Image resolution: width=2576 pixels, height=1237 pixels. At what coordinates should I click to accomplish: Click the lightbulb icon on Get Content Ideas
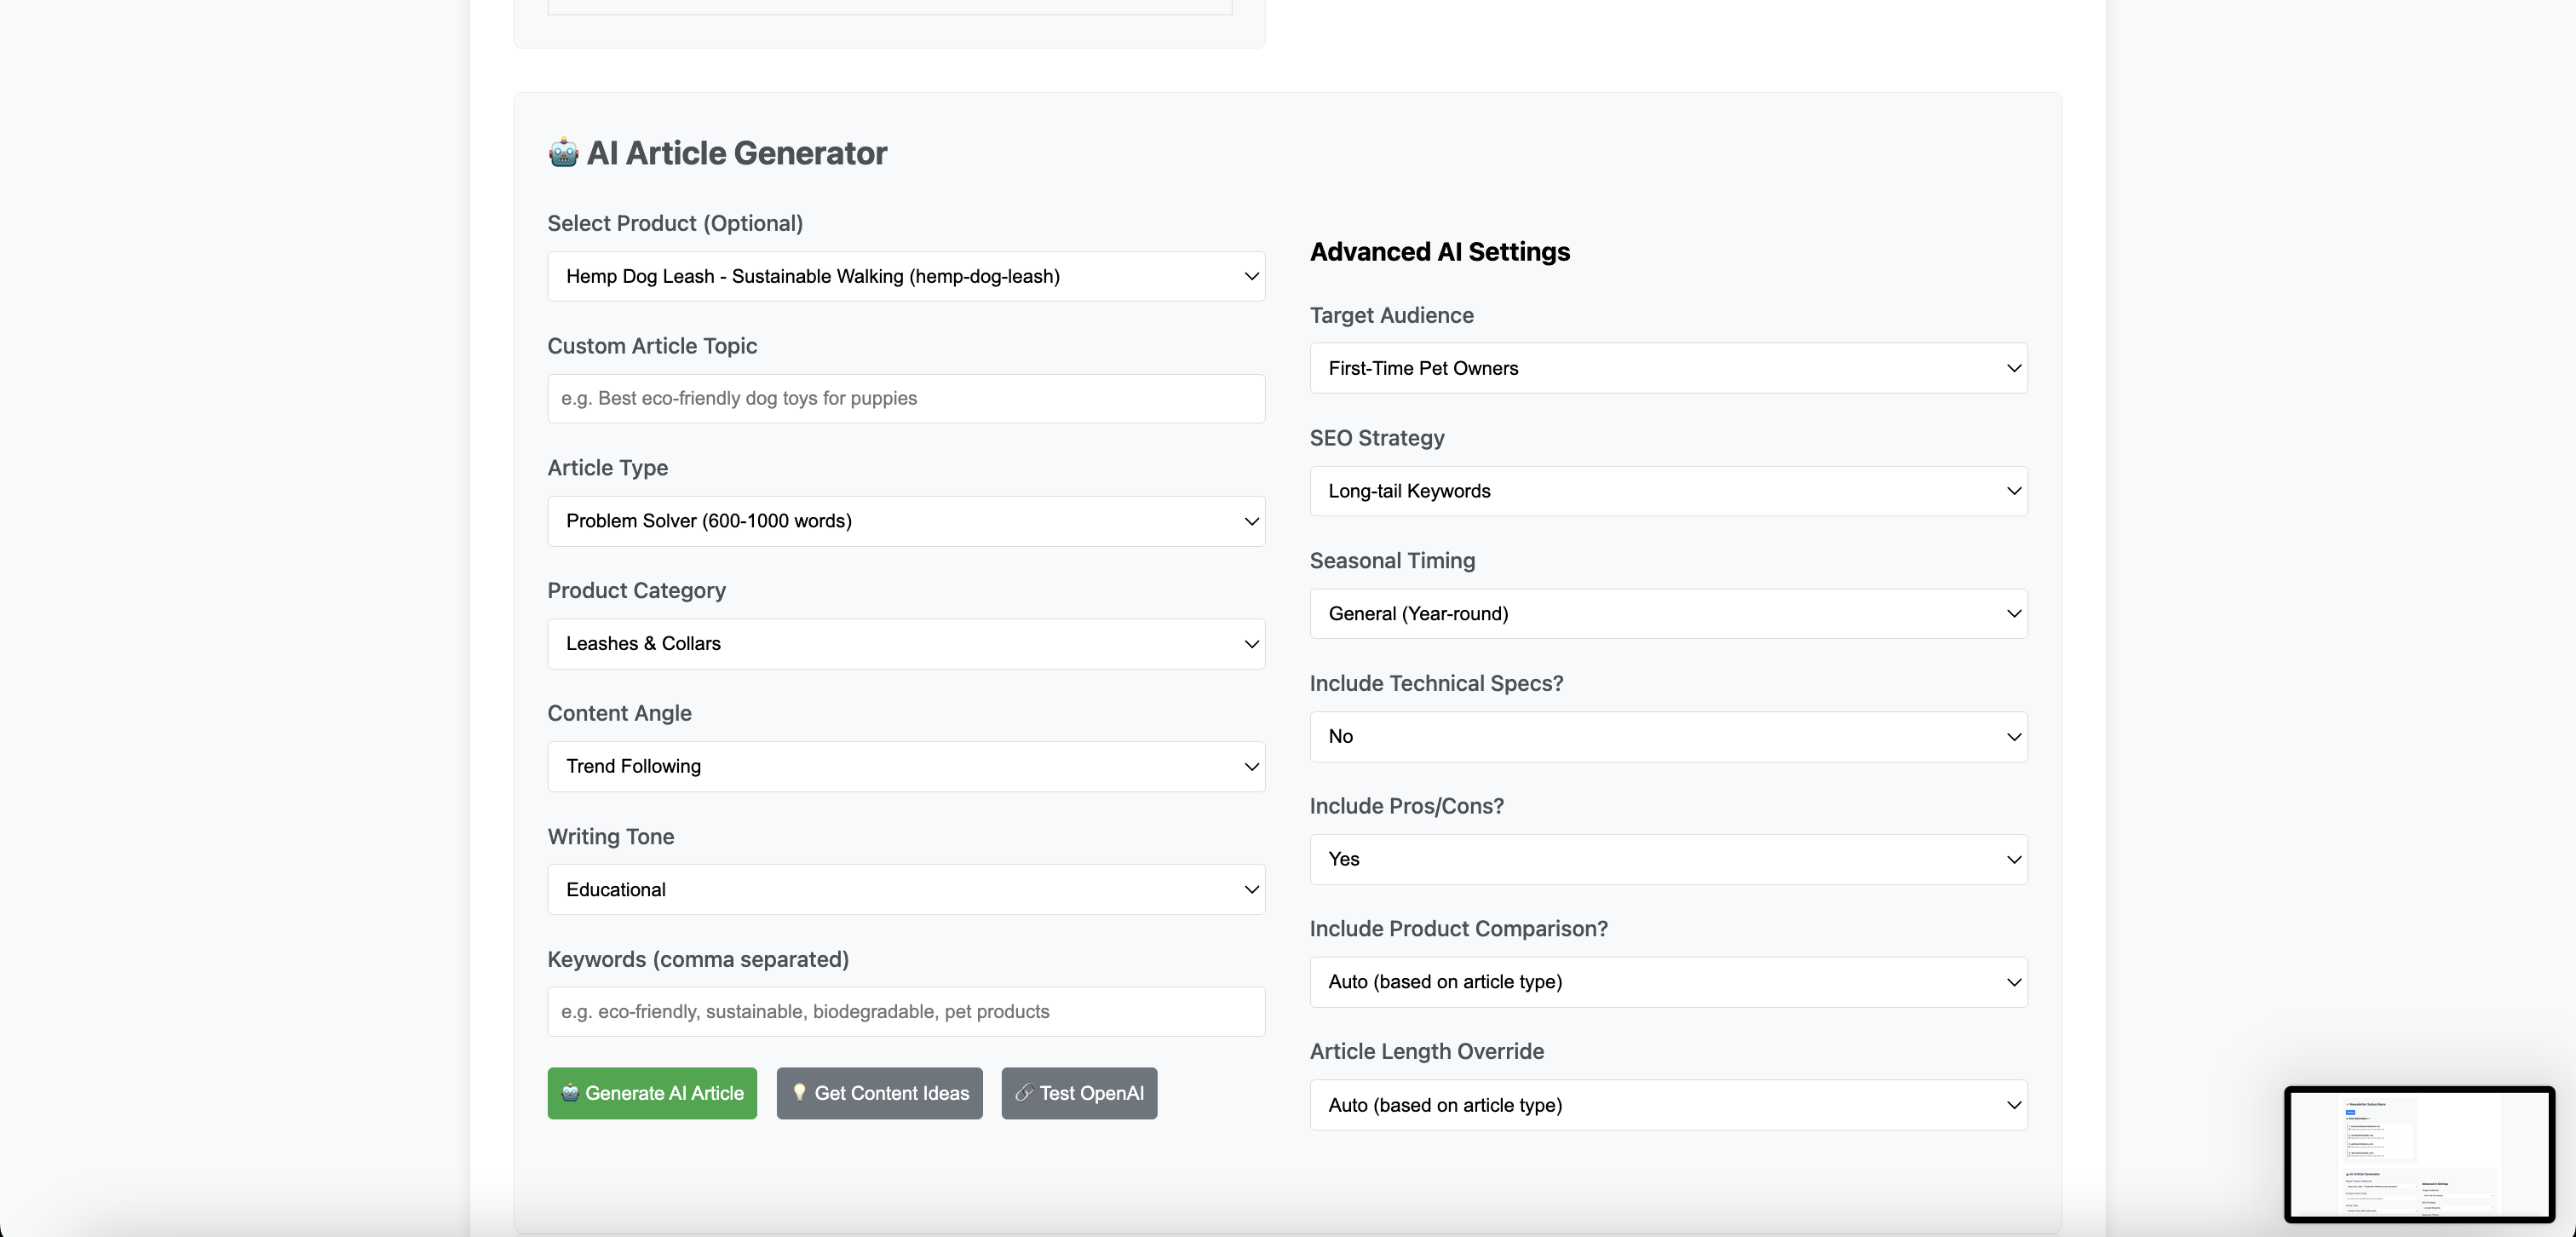click(799, 1092)
